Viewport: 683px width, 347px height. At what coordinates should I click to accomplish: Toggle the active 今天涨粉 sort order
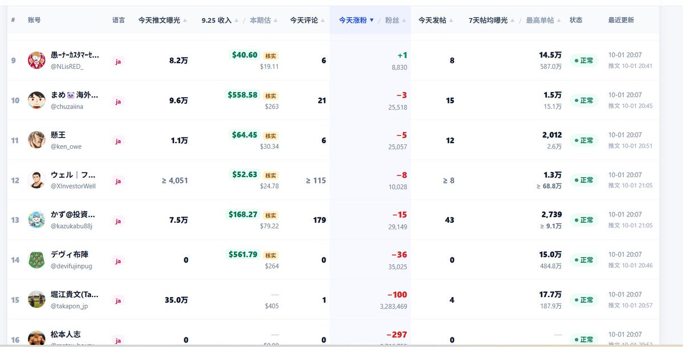[x=356, y=20]
